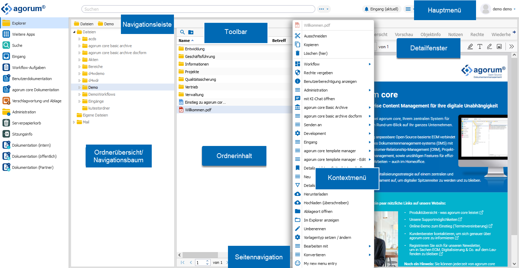
Task: Open the Workflow submenu
Action: coord(333,64)
